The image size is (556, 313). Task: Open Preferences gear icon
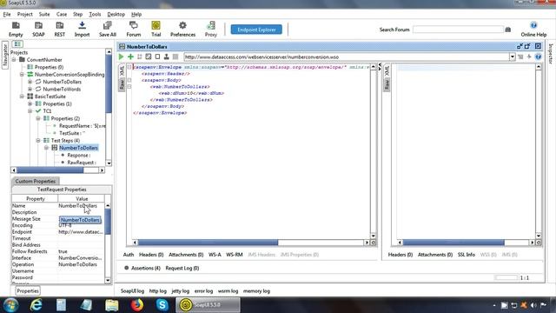pos(182,29)
